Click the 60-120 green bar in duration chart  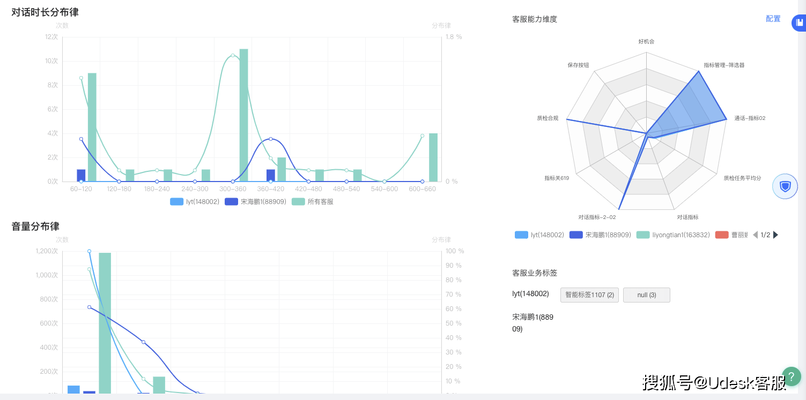(x=92, y=127)
